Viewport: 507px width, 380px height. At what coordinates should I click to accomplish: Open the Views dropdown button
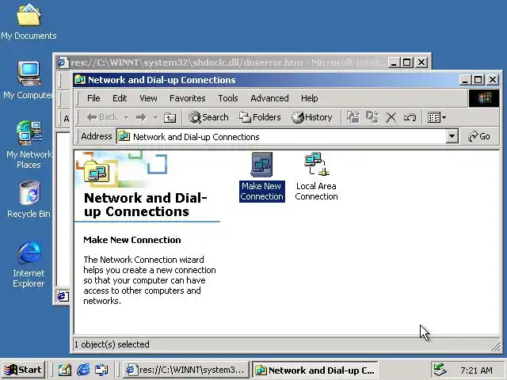pos(436,117)
